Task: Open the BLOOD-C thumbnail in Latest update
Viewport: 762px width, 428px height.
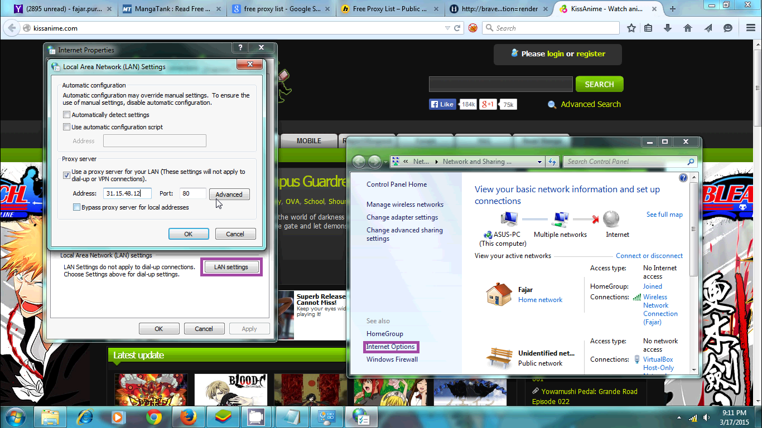Action: point(231,390)
